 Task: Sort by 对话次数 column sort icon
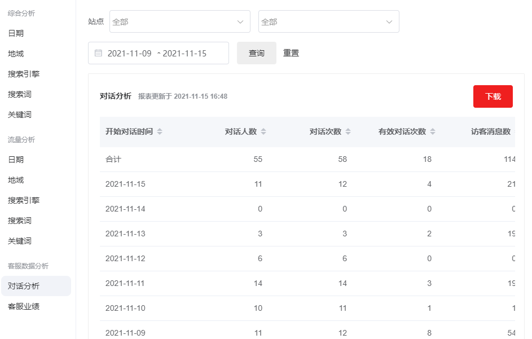[348, 131]
